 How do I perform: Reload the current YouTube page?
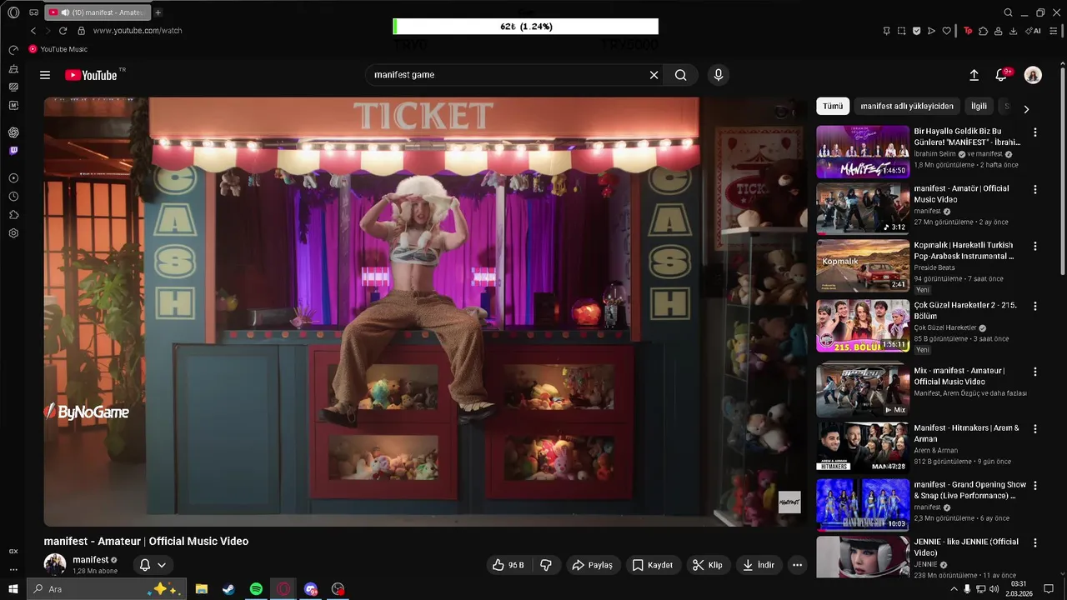[63, 31]
